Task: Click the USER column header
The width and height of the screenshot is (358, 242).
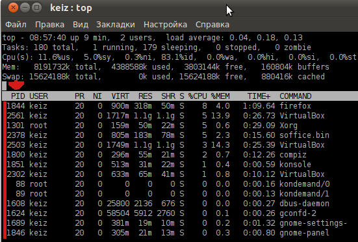Action: coord(38,96)
